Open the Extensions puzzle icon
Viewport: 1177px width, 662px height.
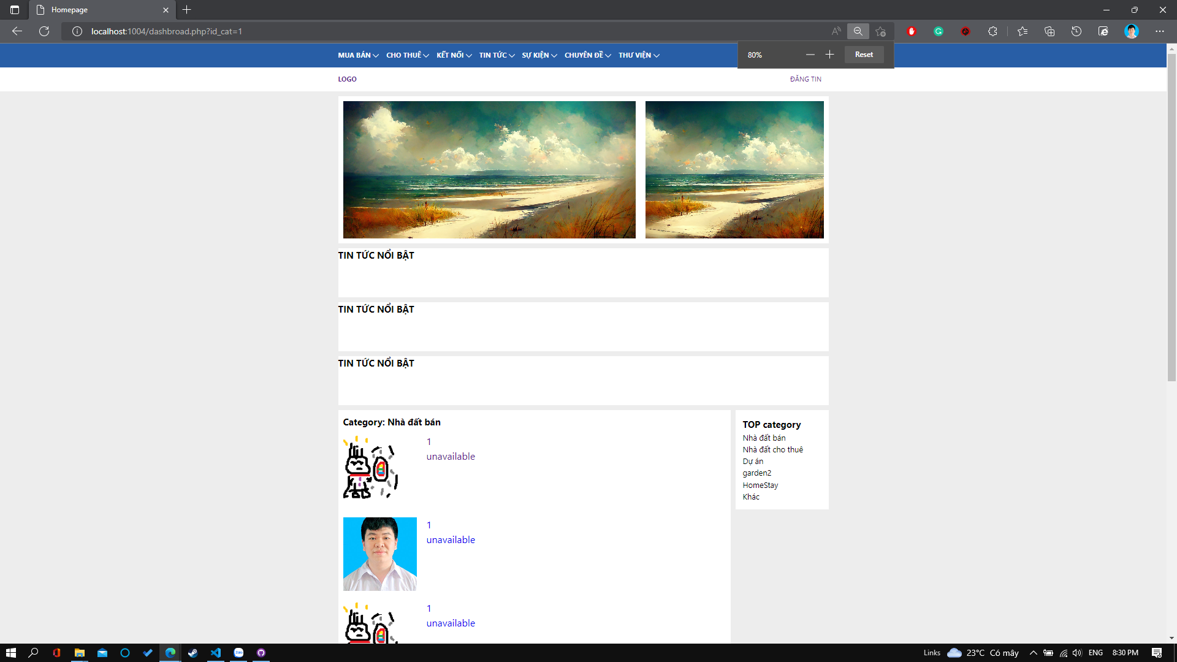pos(994,31)
